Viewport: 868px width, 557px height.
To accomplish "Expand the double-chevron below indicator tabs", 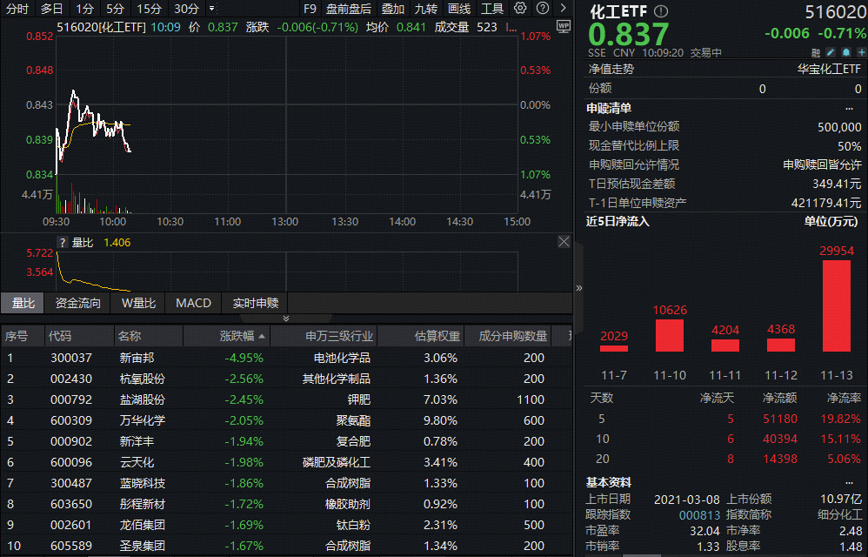I will [286, 319].
